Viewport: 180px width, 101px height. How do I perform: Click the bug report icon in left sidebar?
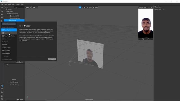[x=2, y=96]
